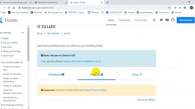Open the Showcase navigation item
Viewport: 195px width, 109px height.
(x=124, y=20)
